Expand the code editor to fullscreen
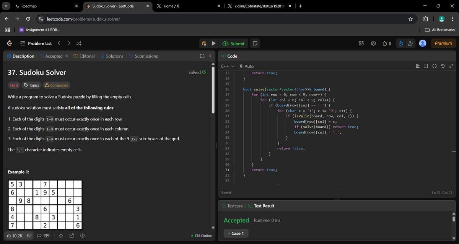 click(451, 66)
